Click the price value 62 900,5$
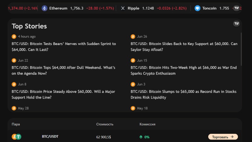The width and height of the screenshot is (252, 142). point(104,137)
